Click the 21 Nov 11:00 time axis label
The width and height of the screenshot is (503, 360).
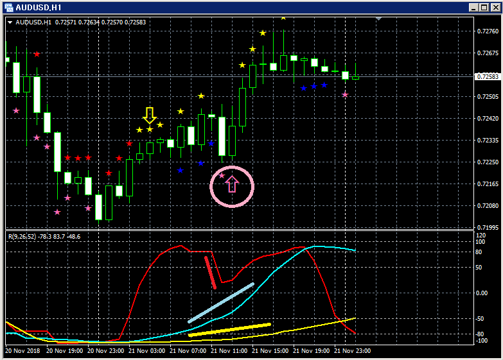click(229, 351)
